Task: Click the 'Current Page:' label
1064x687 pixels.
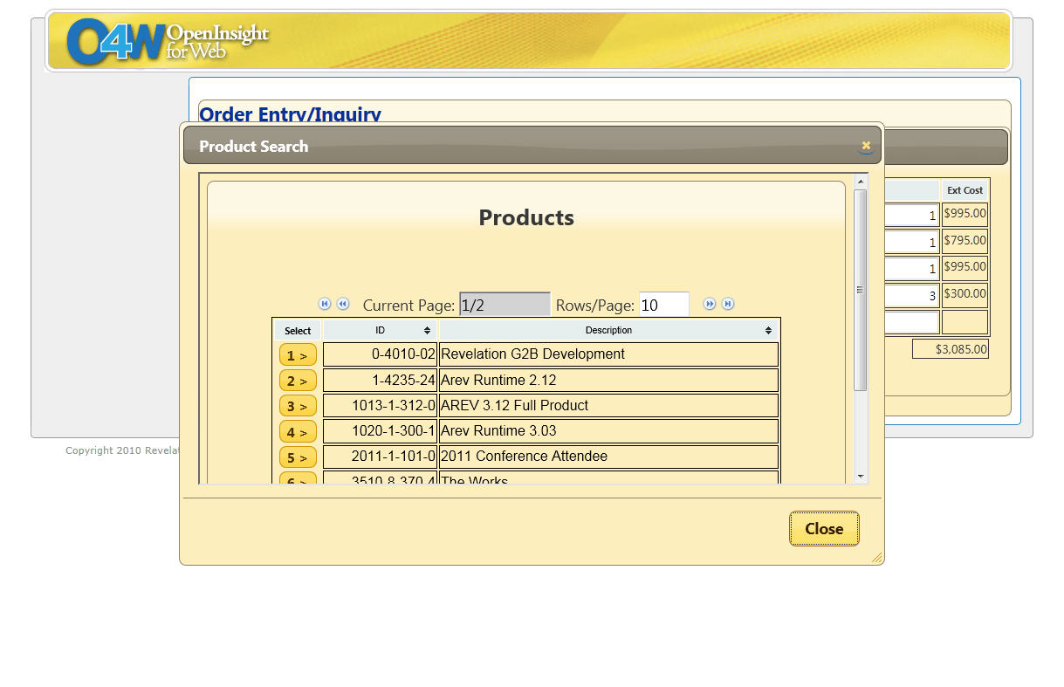Action: pyautogui.click(x=408, y=305)
